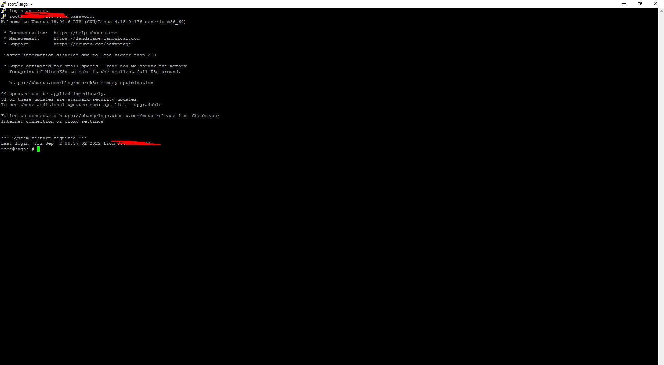Click the 'password:' prompt text
The image size is (664, 365).
click(82, 16)
